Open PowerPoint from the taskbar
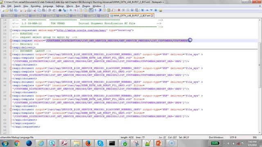This screenshot has height=147, width=262. (159, 143)
